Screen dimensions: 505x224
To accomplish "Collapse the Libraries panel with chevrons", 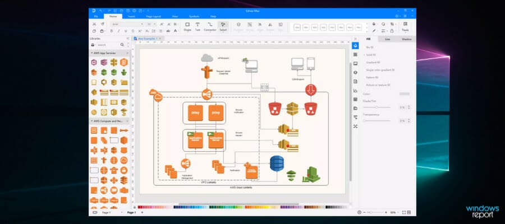I will click(x=128, y=39).
